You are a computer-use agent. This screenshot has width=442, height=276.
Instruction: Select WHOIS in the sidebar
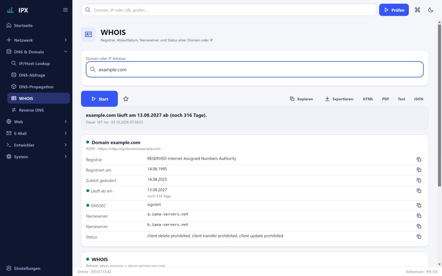click(x=39, y=98)
